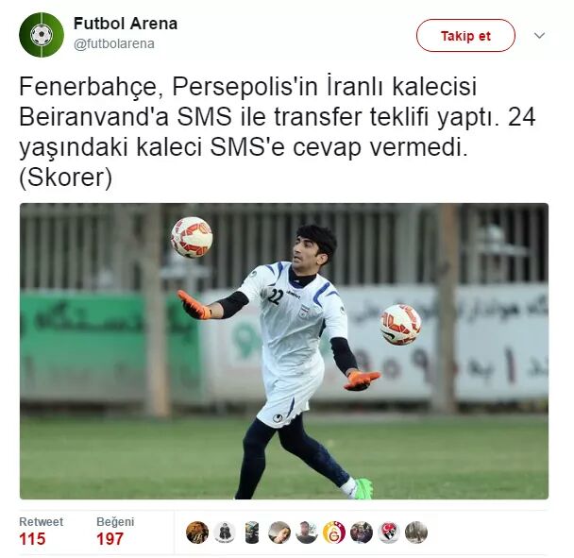This screenshot has width=574, height=558.
Task: Click the man in dark shirt liker avatar
Action: point(307,532)
